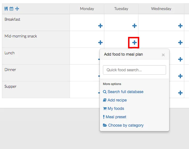This screenshot has width=189, height=149.
Task: Add food to Wednesday Supper
Action: click(180, 93)
